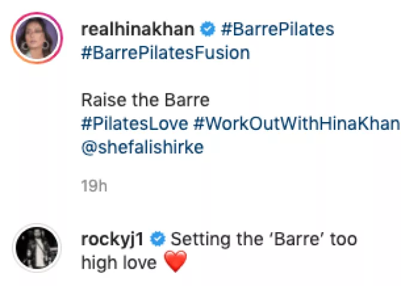Click the realhinakhan username
401x286 pixels.
click(x=137, y=29)
